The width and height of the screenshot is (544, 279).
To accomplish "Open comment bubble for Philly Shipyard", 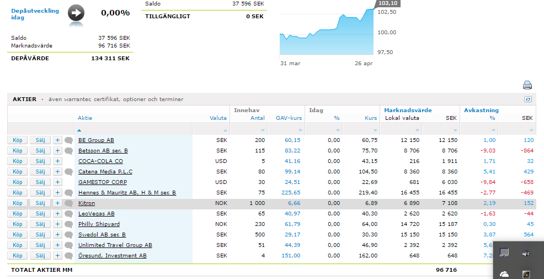I will pyautogui.click(x=69, y=224).
